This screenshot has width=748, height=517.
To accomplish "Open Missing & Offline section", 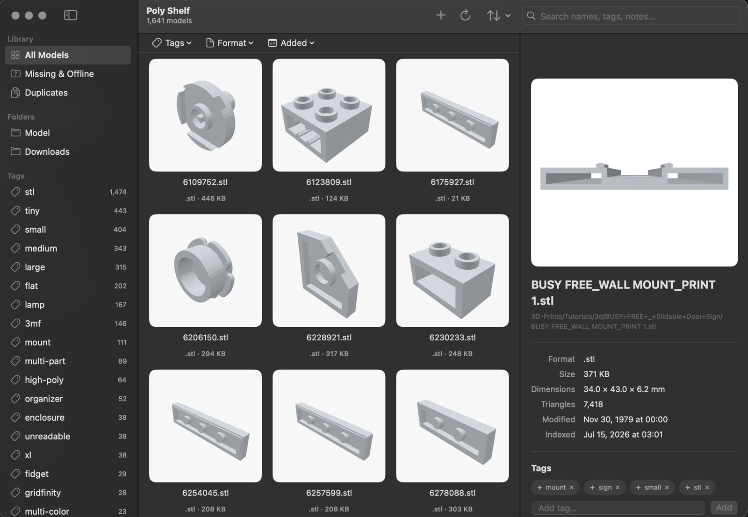I will [68, 74].
